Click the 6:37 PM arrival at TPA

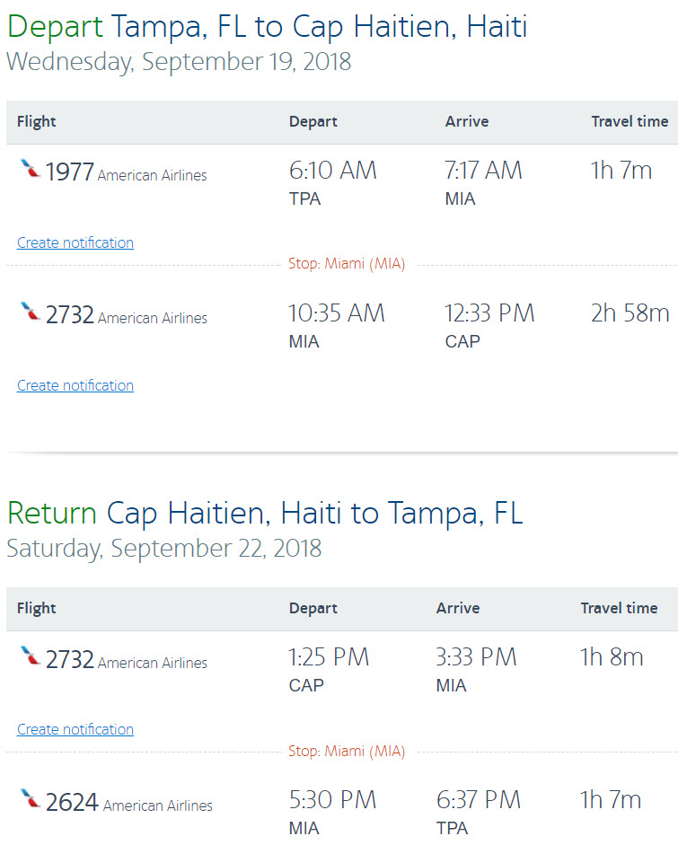tap(479, 800)
